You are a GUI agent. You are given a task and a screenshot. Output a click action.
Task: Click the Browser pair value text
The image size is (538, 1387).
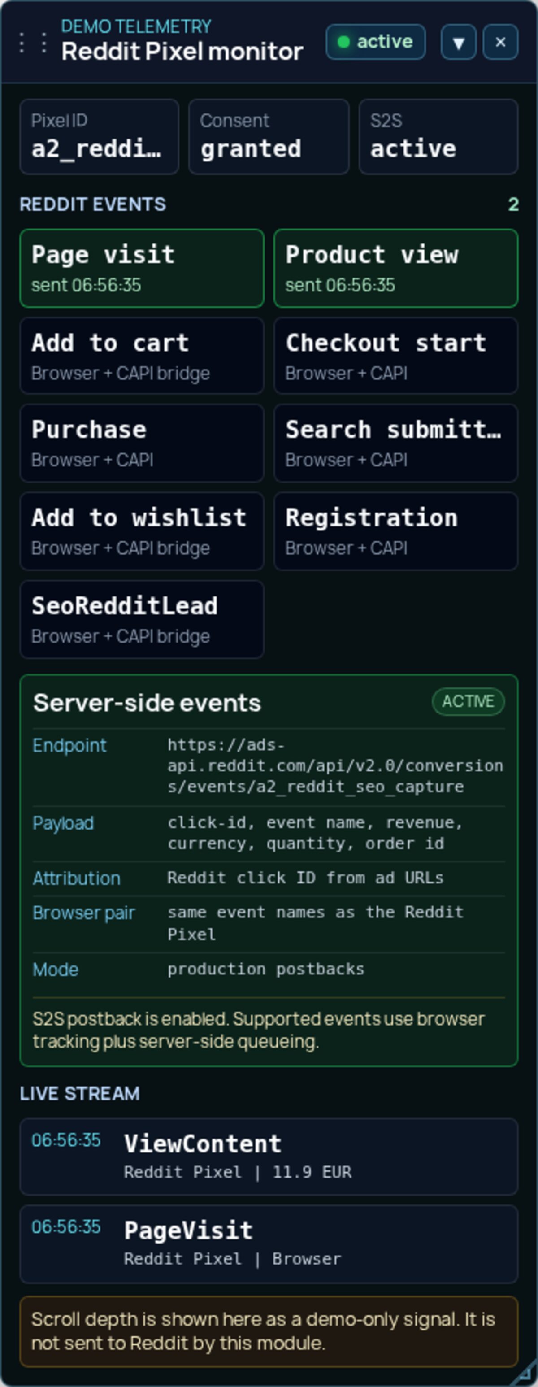click(x=315, y=923)
